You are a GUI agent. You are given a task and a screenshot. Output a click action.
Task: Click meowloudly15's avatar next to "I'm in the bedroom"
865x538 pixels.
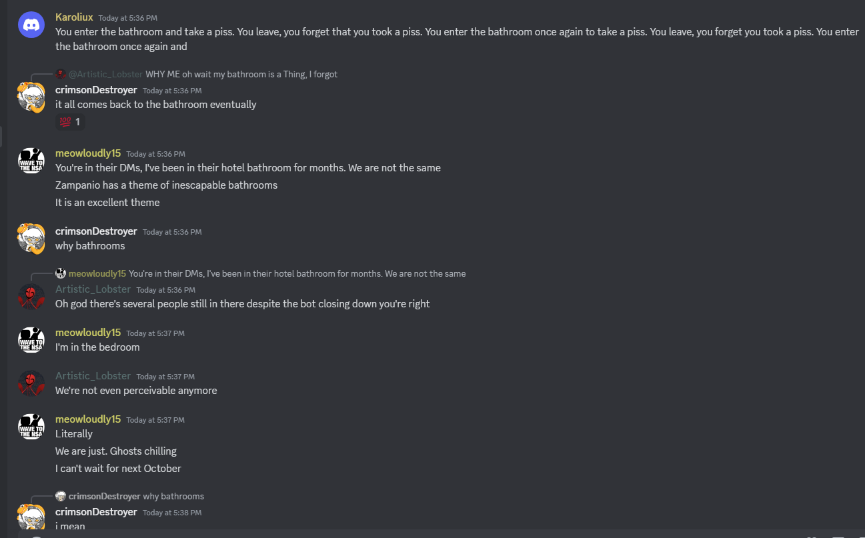pos(31,340)
